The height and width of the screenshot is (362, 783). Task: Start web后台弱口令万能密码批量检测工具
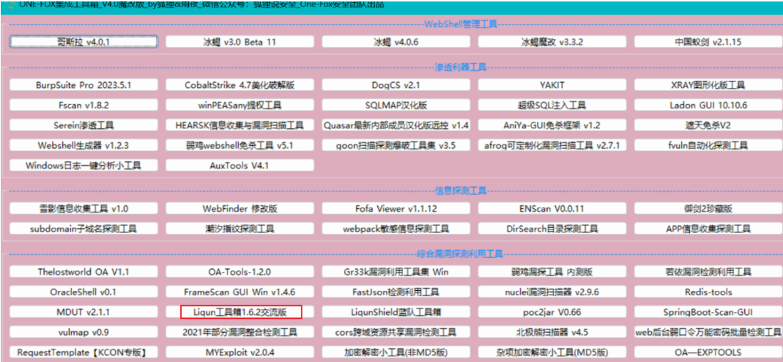pyautogui.click(x=708, y=331)
